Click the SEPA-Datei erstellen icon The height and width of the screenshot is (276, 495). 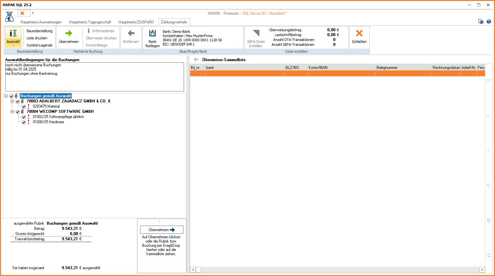coord(256,33)
